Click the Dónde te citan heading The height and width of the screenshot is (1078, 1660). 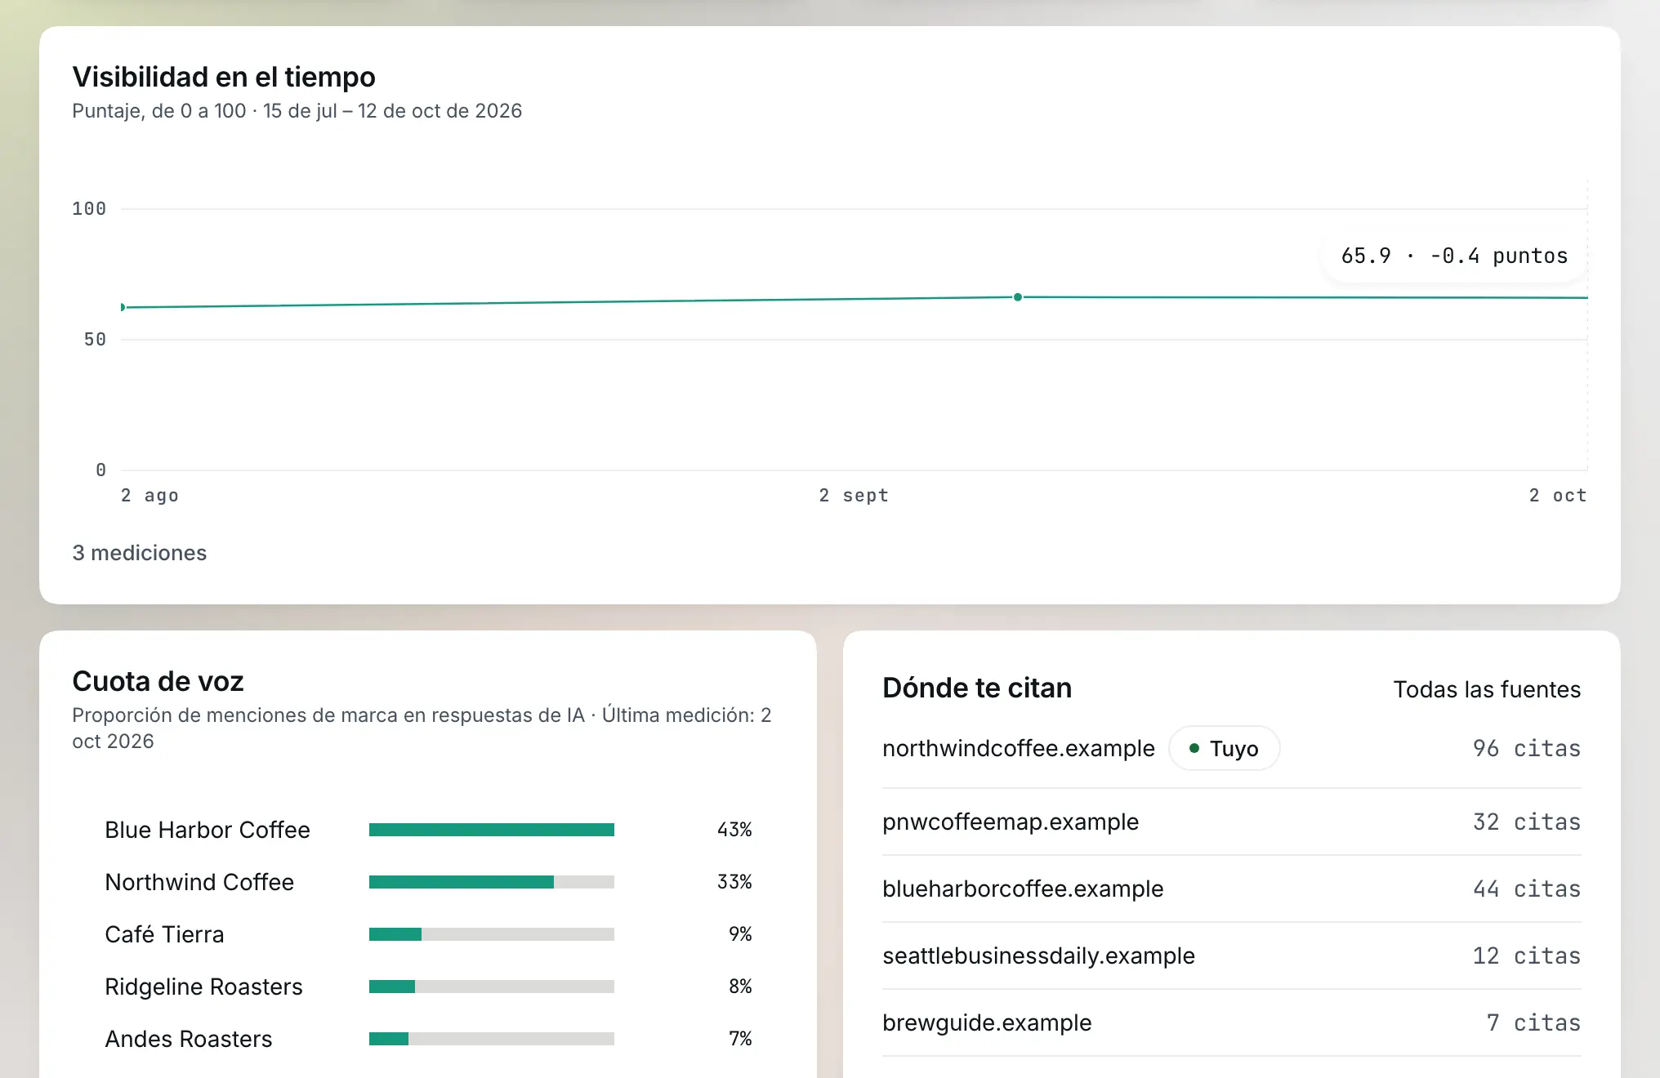[977, 688]
